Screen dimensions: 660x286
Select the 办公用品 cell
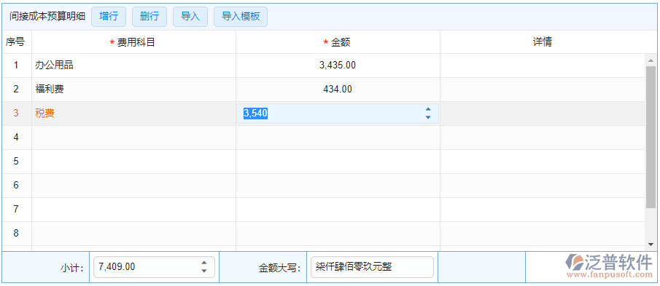[x=134, y=65]
